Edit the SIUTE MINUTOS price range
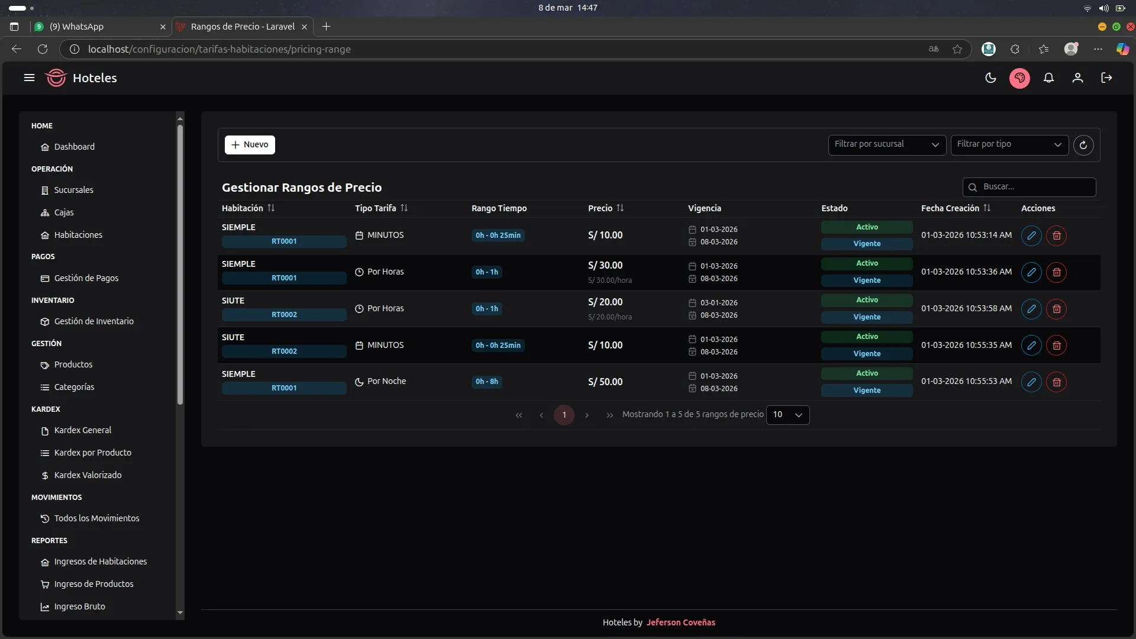The height and width of the screenshot is (639, 1136). tap(1031, 346)
